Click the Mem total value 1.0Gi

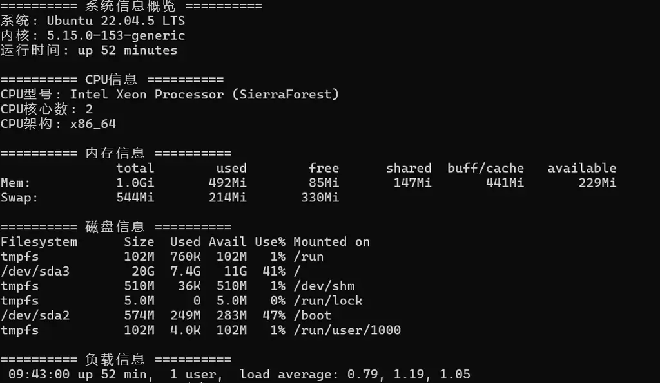tap(135, 183)
